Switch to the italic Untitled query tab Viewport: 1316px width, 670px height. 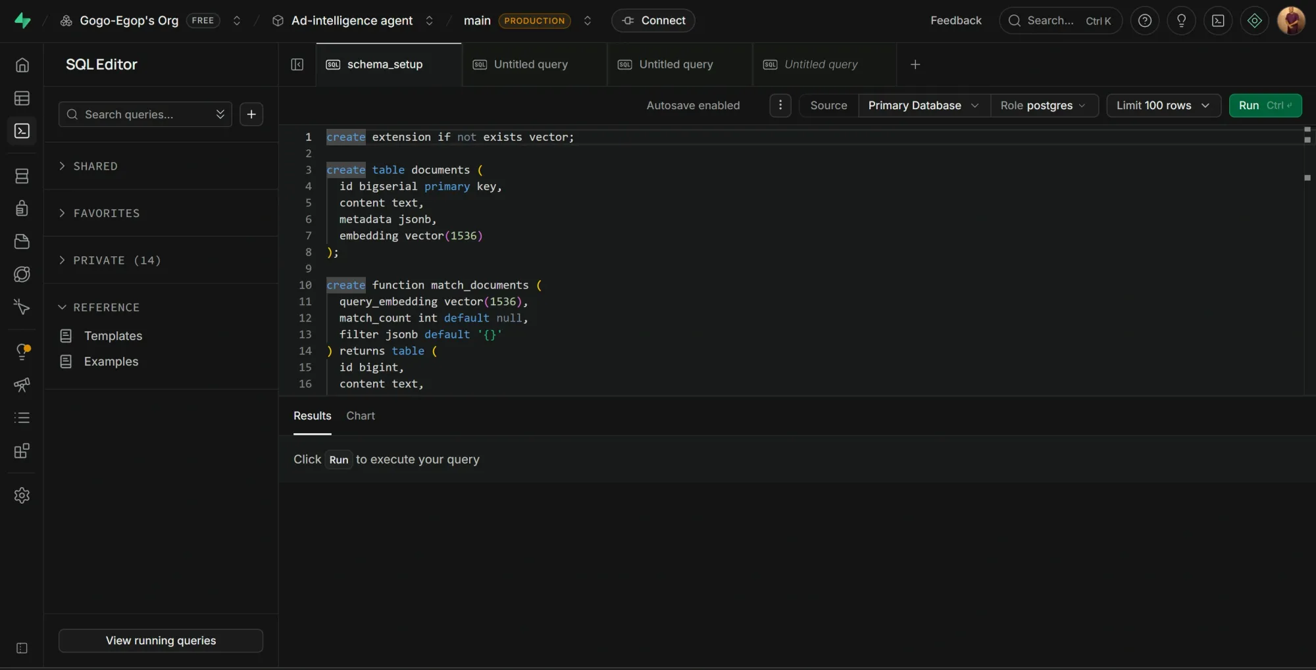coord(824,64)
